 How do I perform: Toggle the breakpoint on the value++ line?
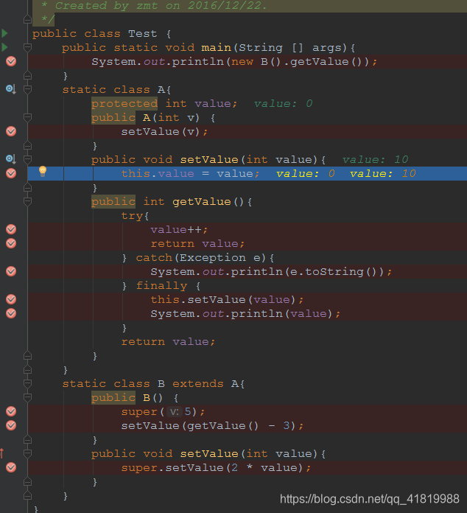[x=11, y=229]
